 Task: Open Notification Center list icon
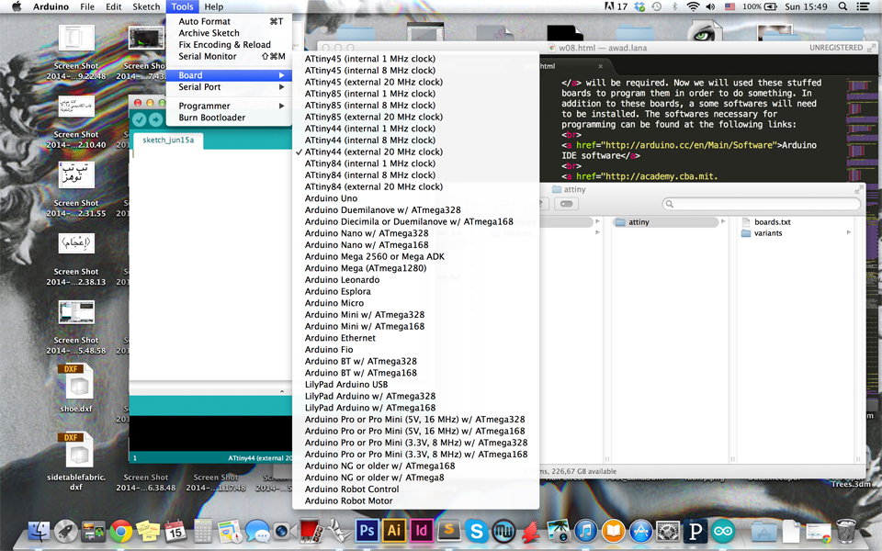click(x=863, y=6)
